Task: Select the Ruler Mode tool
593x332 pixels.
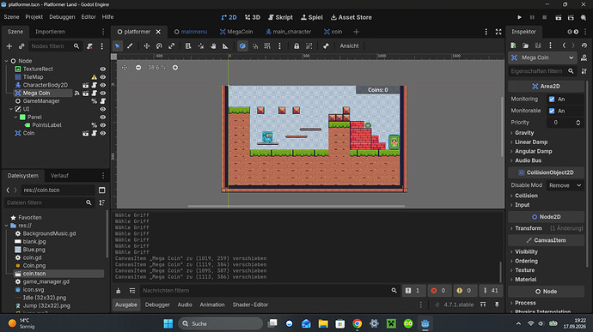Action: [225, 46]
